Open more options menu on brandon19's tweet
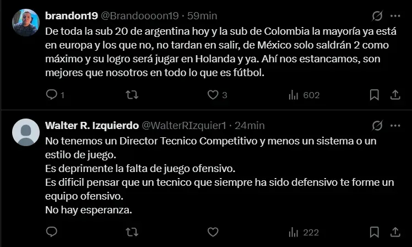Image resolution: width=412 pixels, height=247 pixels. point(395,16)
